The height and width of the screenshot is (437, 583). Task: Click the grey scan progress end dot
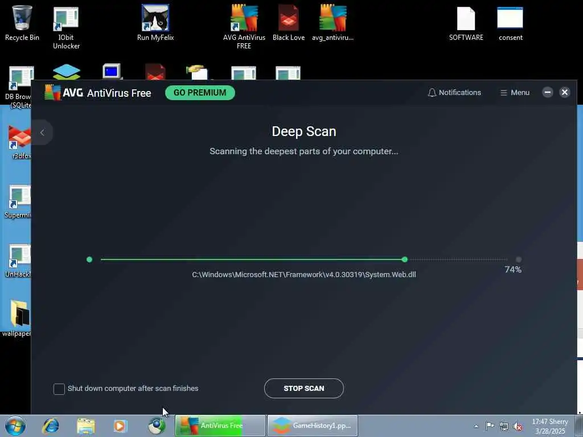point(519,259)
